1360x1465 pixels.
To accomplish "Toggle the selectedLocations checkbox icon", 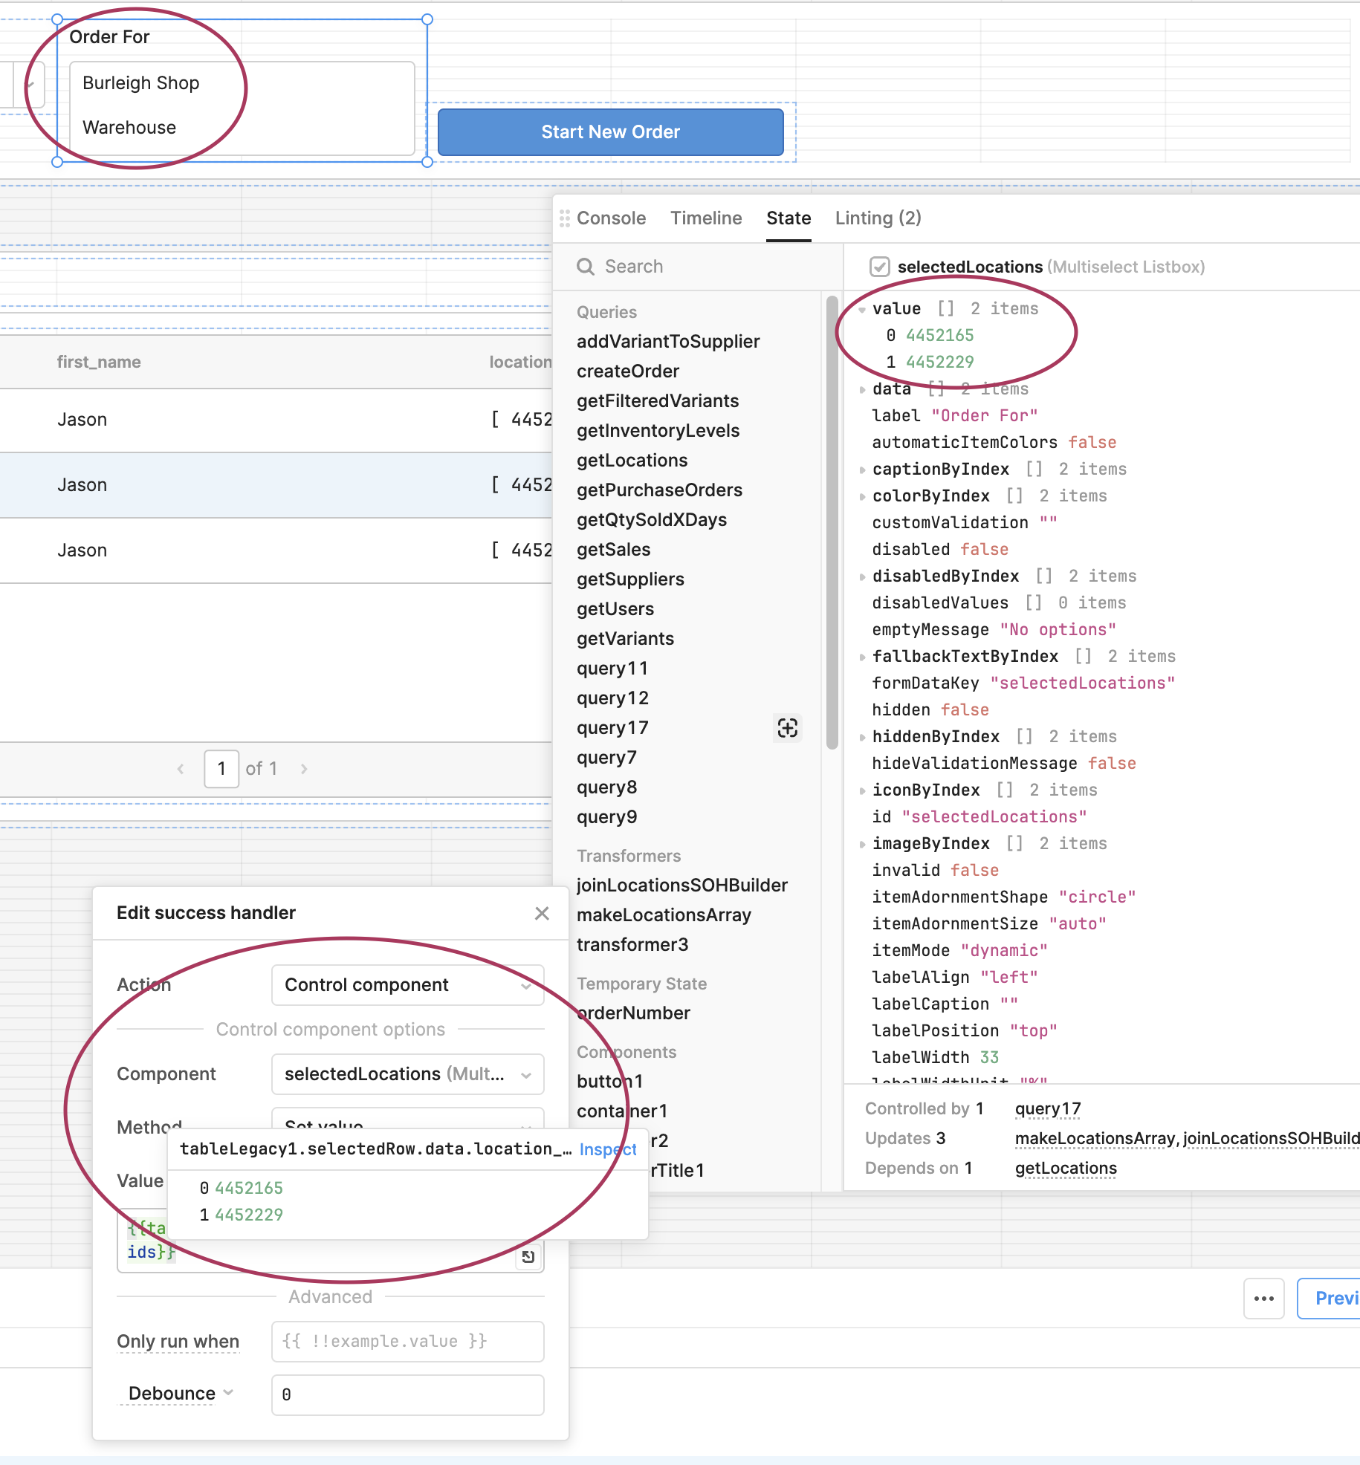I will (x=880, y=267).
